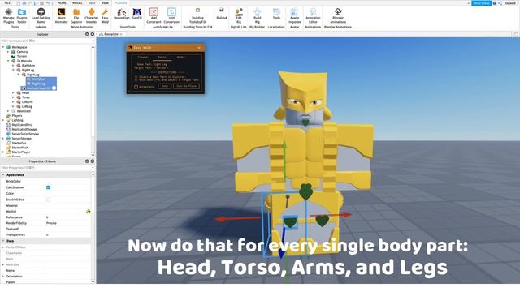Click the Join button in Easy Weld
520x292 pixels.
tap(164, 87)
